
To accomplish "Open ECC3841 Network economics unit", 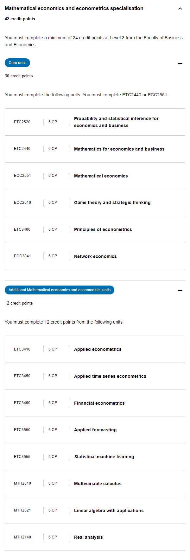I will pyautogui.click(x=95, y=256).
